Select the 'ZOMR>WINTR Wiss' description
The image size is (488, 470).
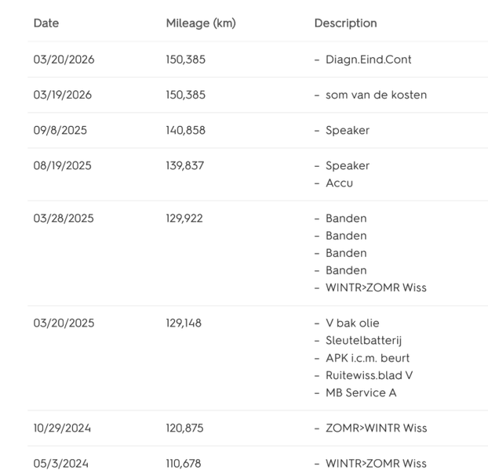pyautogui.click(x=376, y=428)
